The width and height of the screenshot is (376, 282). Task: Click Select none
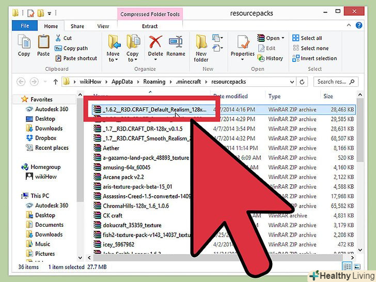[x=310, y=48]
